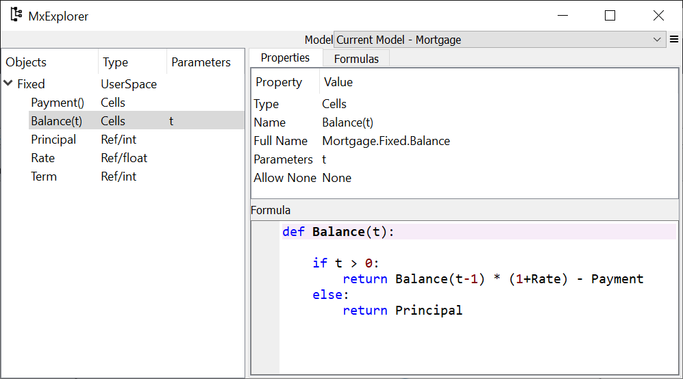The width and height of the screenshot is (683, 379).
Task: Open the Current Model - Mortgage dropdown
Action: (x=499, y=40)
